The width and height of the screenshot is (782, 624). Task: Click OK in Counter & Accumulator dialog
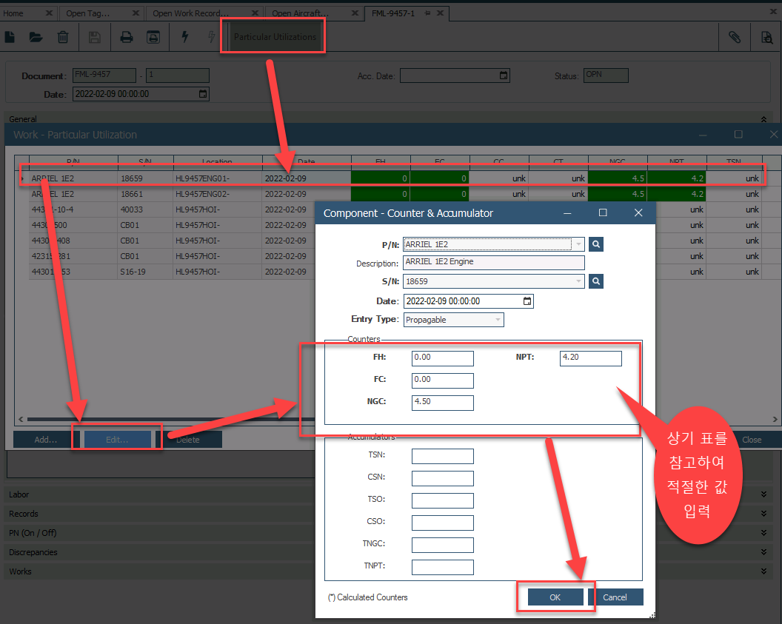point(555,597)
